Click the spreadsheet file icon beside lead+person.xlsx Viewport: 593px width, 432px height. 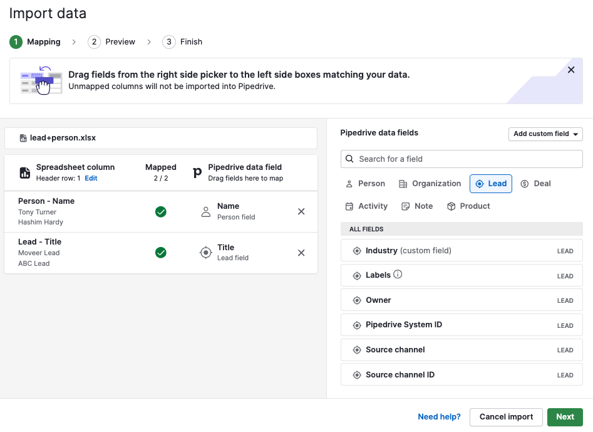[x=23, y=138]
